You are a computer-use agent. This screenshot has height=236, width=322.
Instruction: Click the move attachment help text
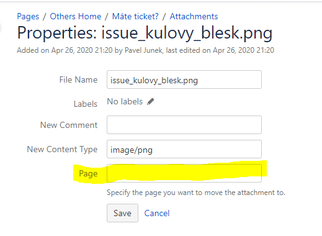(196, 193)
